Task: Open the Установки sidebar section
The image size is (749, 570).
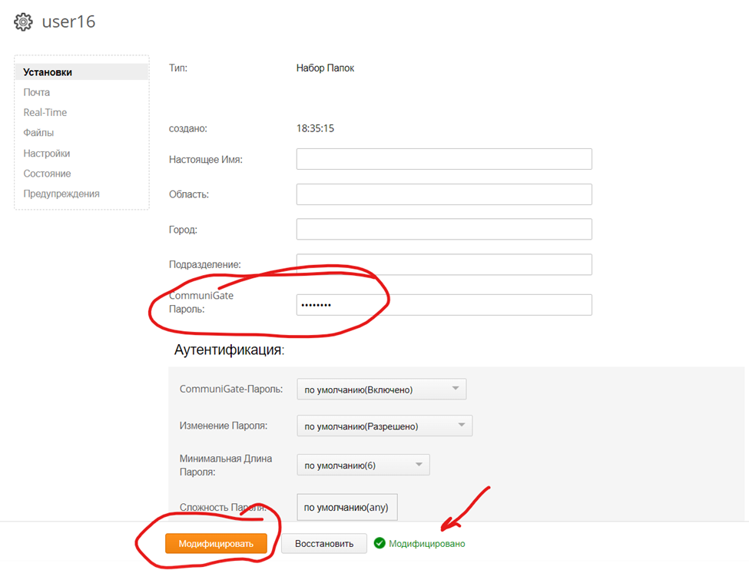Action: tap(48, 72)
